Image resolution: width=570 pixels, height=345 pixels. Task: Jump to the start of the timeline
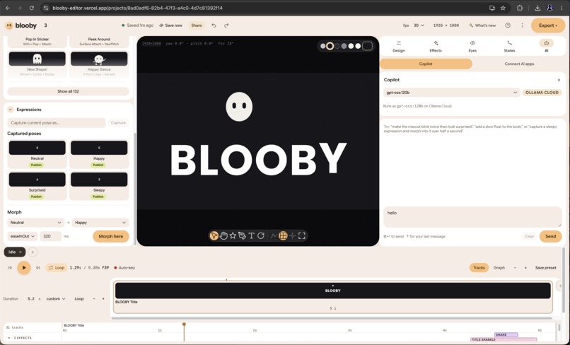click(10, 267)
